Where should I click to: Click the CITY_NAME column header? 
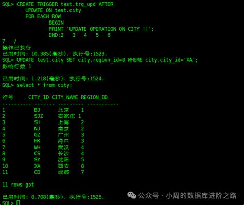65,97
